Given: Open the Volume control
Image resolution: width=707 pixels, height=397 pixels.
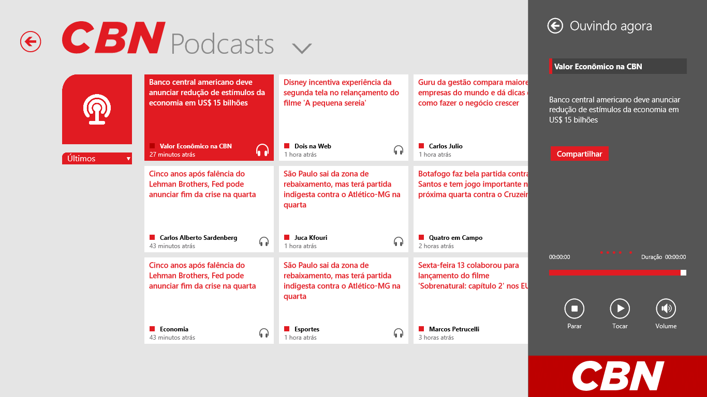Looking at the screenshot, I should coord(666,309).
